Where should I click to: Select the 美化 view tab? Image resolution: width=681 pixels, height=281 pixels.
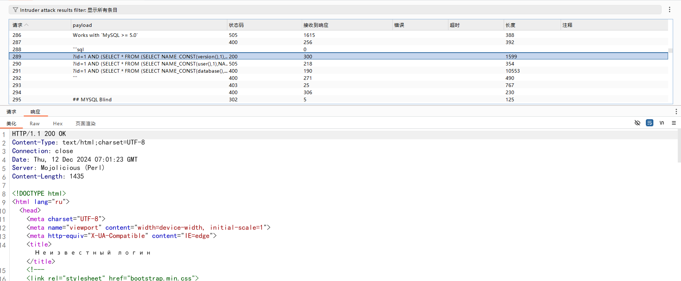(x=11, y=123)
